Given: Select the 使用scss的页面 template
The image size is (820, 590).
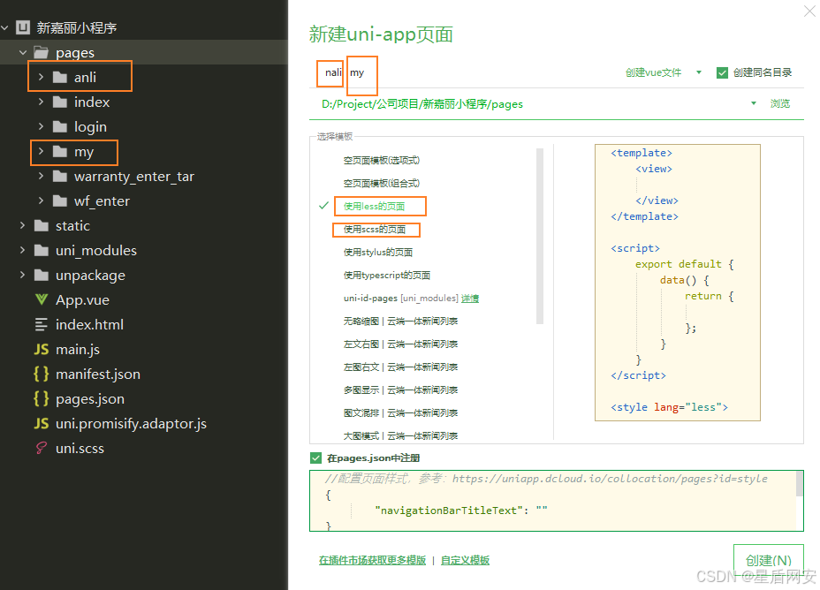Looking at the screenshot, I should point(375,230).
